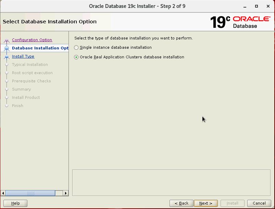Click the Typical Installation step
275x209 pixels.
coord(30,65)
